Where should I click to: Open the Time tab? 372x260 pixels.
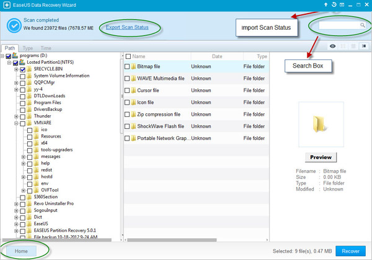(x=46, y=48)
